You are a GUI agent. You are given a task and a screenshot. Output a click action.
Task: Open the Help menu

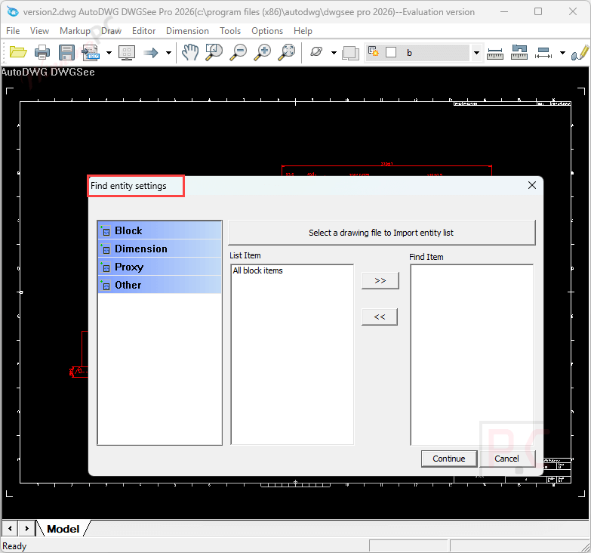coord(303,31)
